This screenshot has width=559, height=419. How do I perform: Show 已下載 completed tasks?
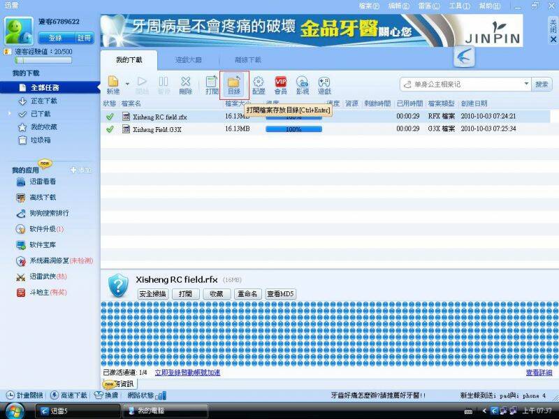(x=41, y=114)
